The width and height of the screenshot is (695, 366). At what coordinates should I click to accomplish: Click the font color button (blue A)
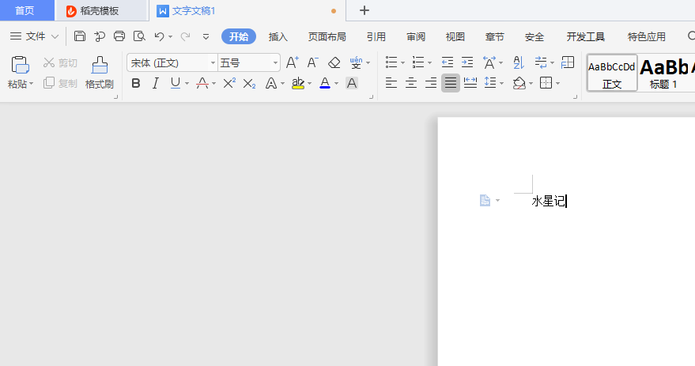pyautogui.click(x=324, y=83)
